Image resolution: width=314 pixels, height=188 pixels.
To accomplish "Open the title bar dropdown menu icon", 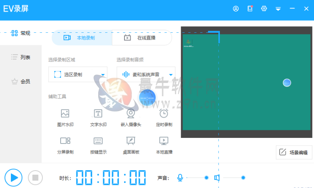I will (278, 9).
